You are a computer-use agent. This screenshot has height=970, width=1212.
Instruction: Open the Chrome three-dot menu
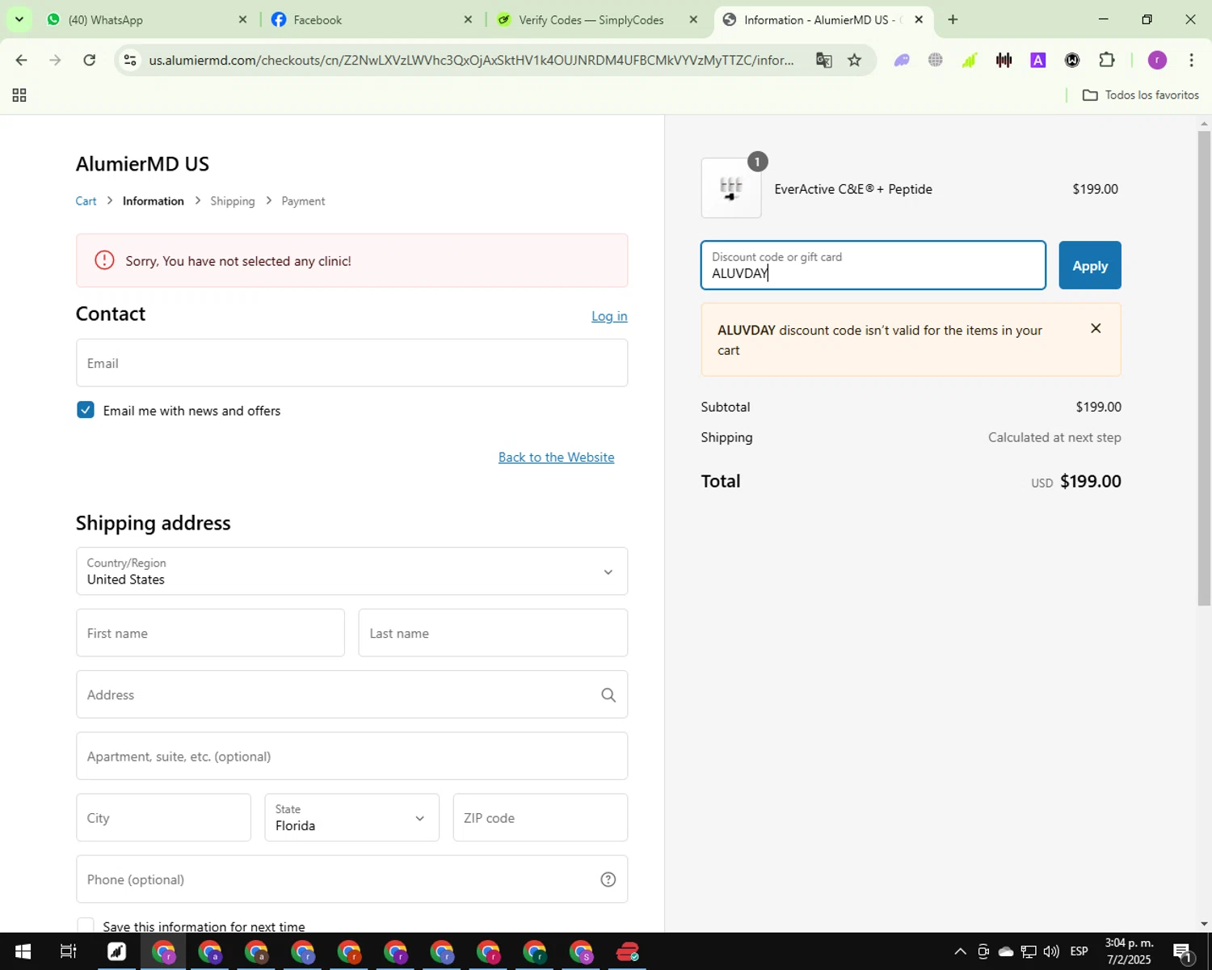coord(1191,60)
